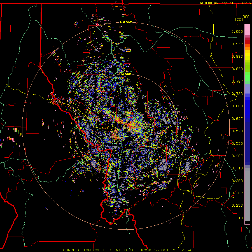The width and height of the screenshot is (252, 252).
Task: Click the 100 NMI range ring label
Action: pos(126,22)
